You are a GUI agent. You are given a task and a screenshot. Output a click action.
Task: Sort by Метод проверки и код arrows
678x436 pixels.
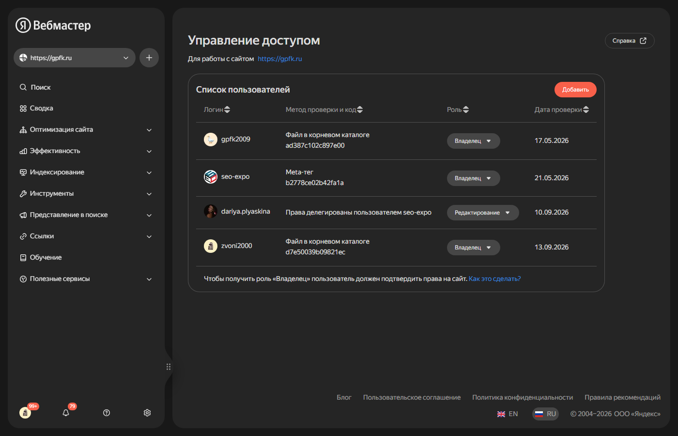(360, 109)
